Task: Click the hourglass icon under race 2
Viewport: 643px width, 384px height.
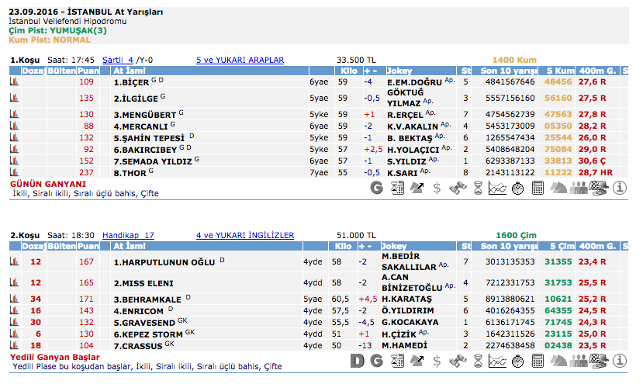Action: [x=478, y=361]
